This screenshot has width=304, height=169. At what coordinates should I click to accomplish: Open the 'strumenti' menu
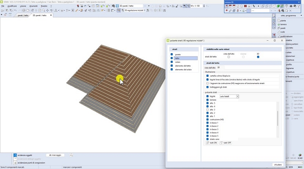coord(33,6)
